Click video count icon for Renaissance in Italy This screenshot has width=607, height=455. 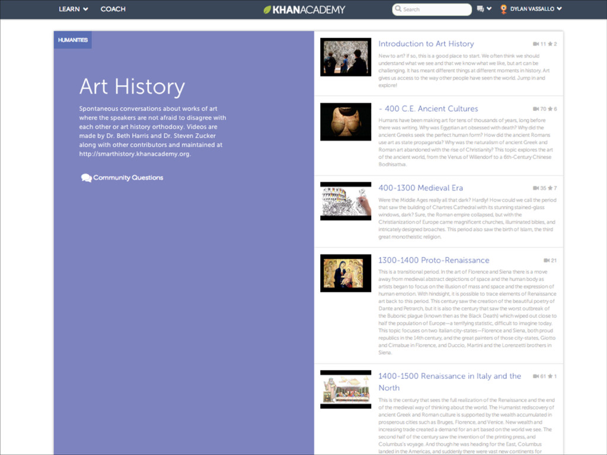536,376
